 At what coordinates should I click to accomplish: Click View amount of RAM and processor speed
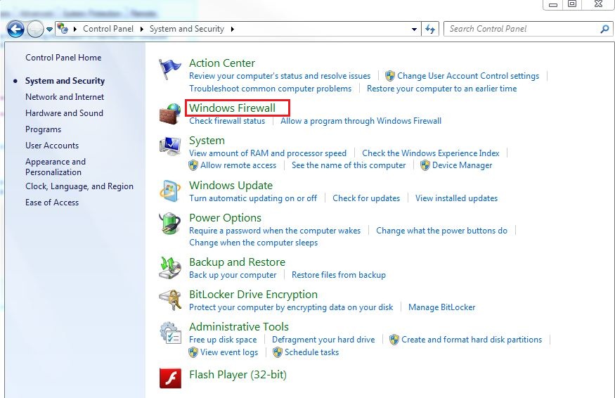pyautogui.click(x=268, y=153)
